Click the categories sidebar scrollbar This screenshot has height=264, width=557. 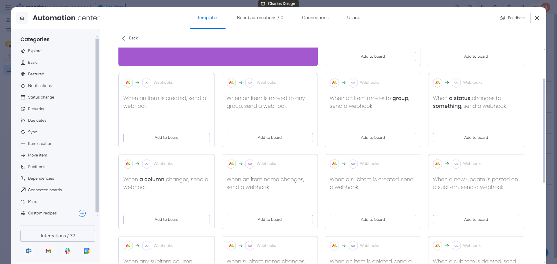97,125
